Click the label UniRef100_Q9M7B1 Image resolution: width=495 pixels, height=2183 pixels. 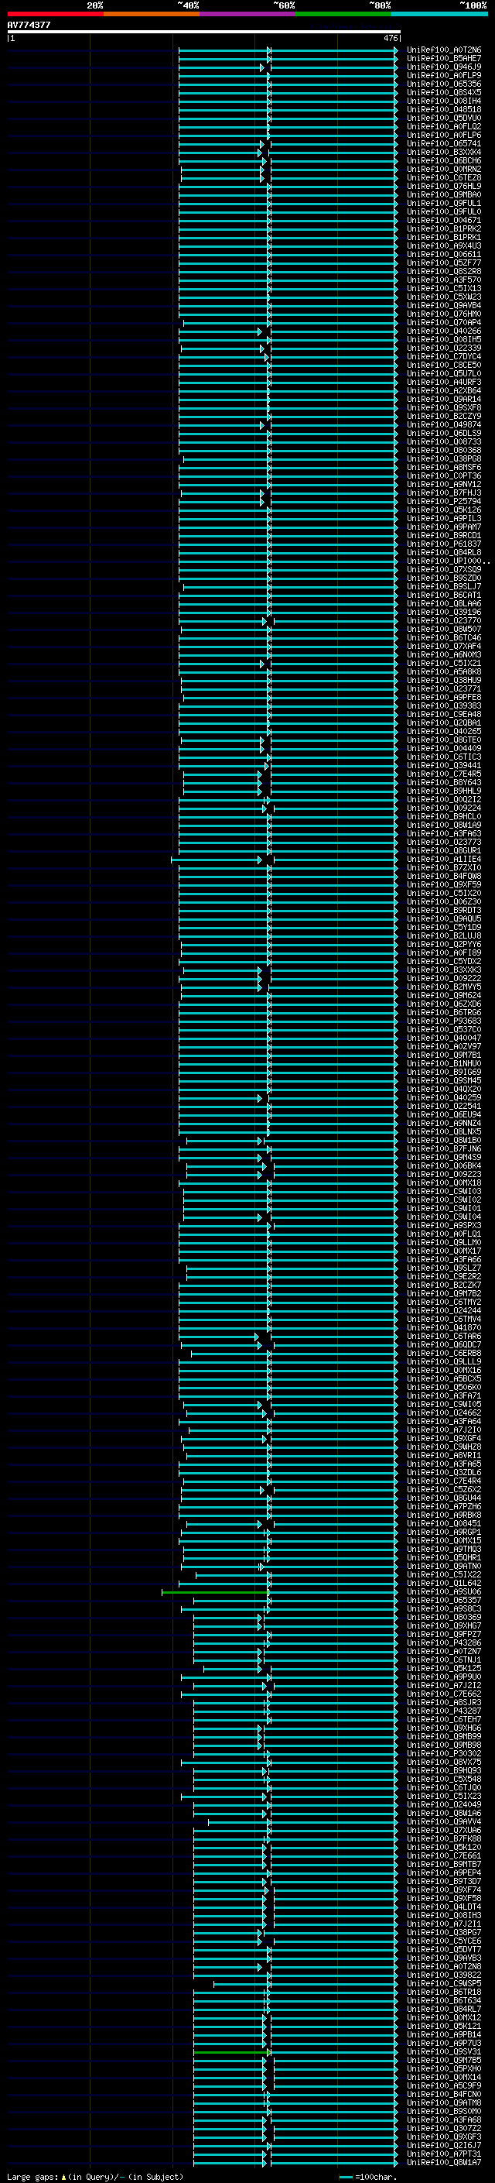click(x=444, y=1055)
